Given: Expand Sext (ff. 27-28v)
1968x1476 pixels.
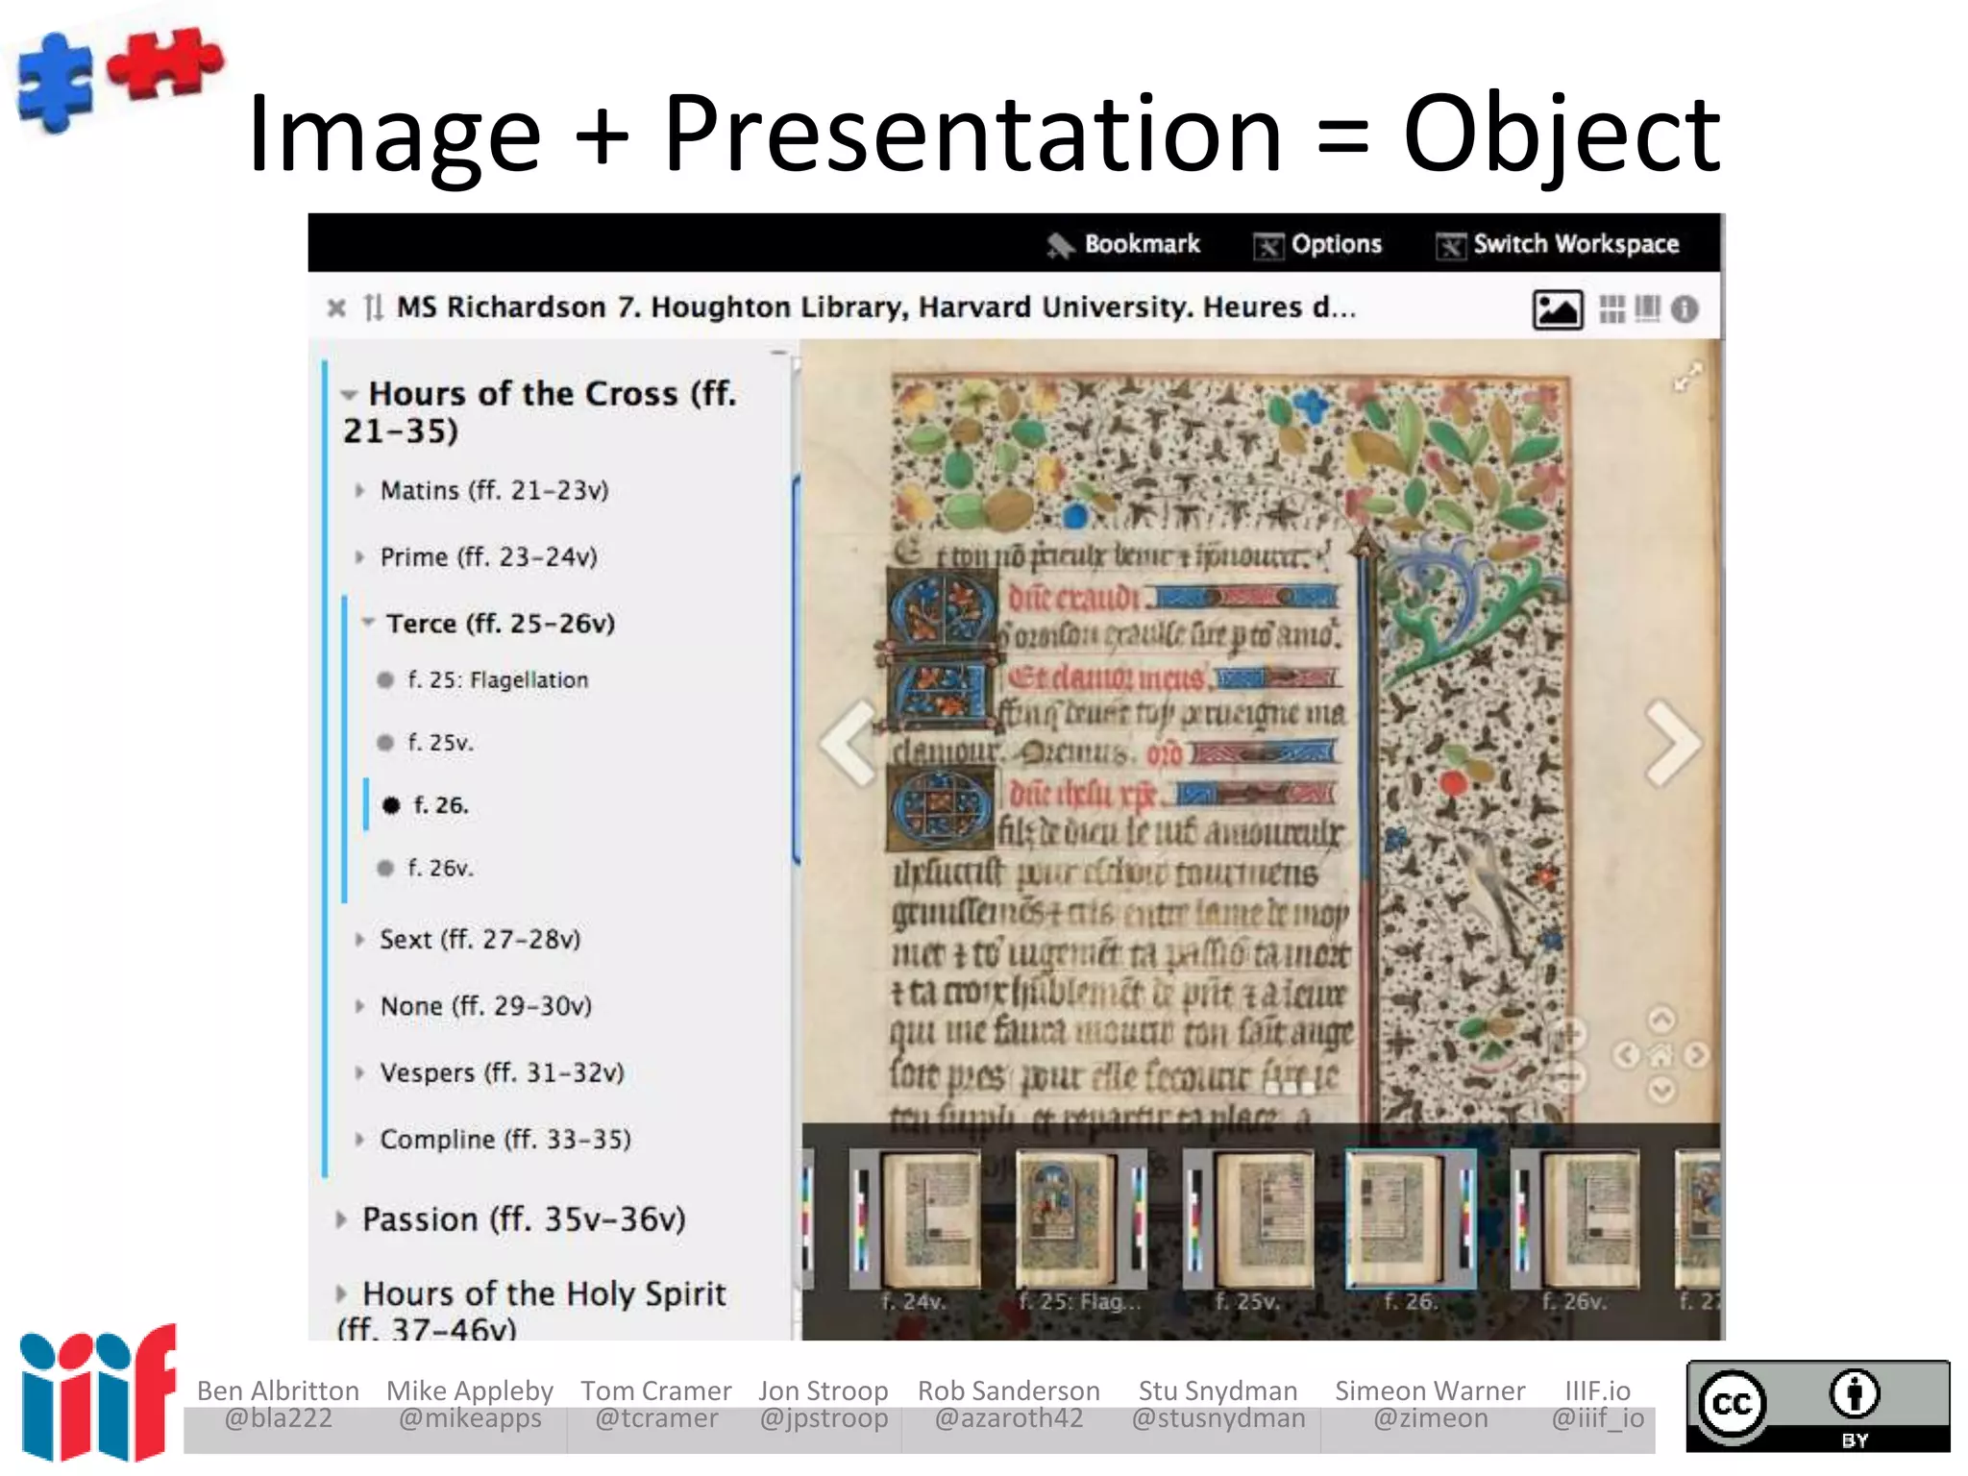Looking at the screenshot, I should coord(359,940).
